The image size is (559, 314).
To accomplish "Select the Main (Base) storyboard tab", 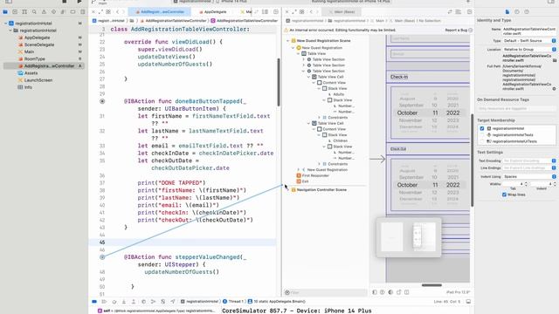I will coord(341,11).
